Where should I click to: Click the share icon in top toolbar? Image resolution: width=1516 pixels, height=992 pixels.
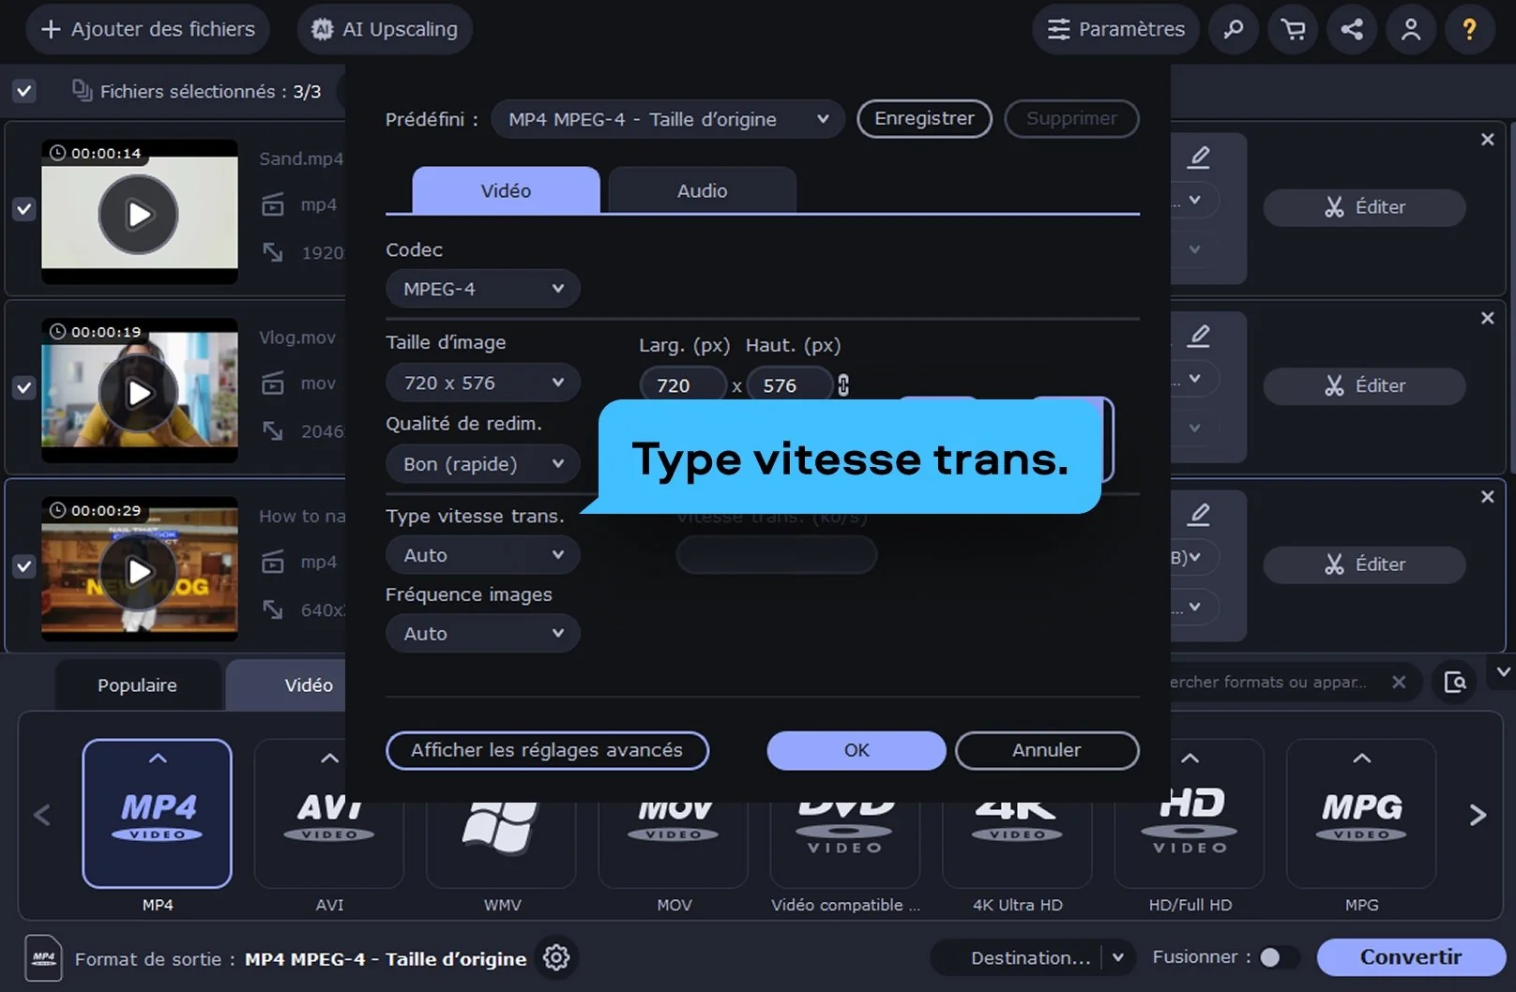click(x=1352, y=29)
